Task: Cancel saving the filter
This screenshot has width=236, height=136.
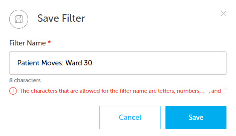Action: click(130, 118)
